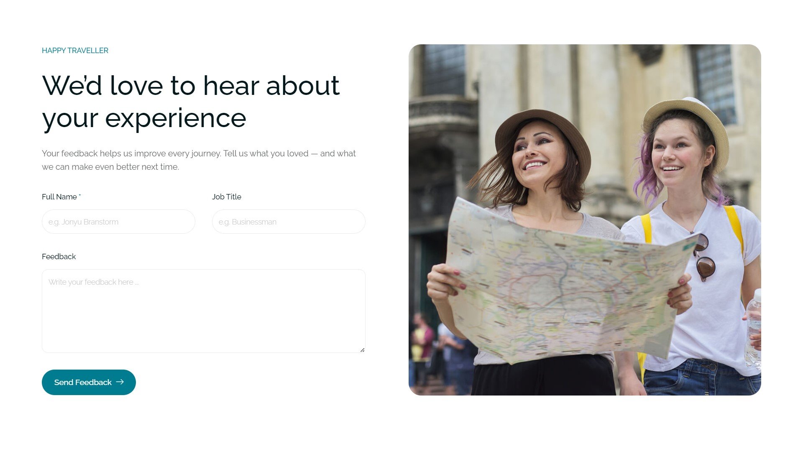Image resolution: width=803 pixels, height=467 pixels.
Task: Click the arrow icon in Send Feedback
Action: [120, 382]
